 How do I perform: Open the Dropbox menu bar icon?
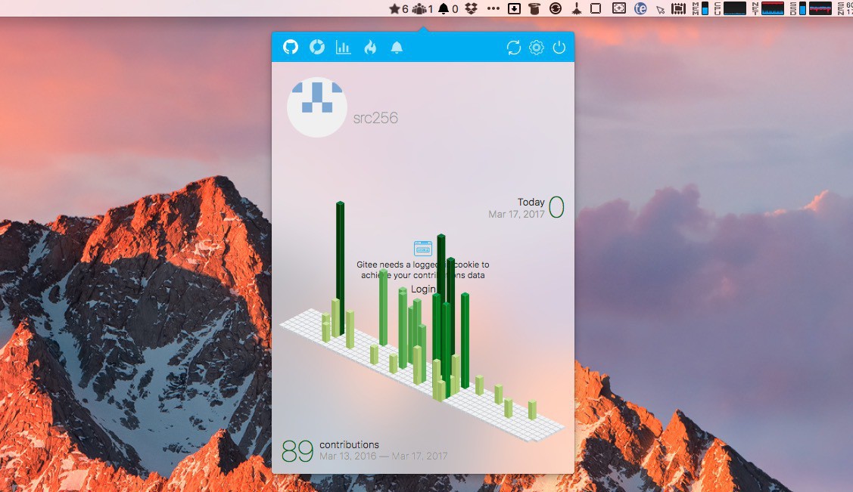click(471, 8)
